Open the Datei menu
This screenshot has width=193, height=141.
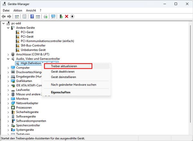[6, 10]
